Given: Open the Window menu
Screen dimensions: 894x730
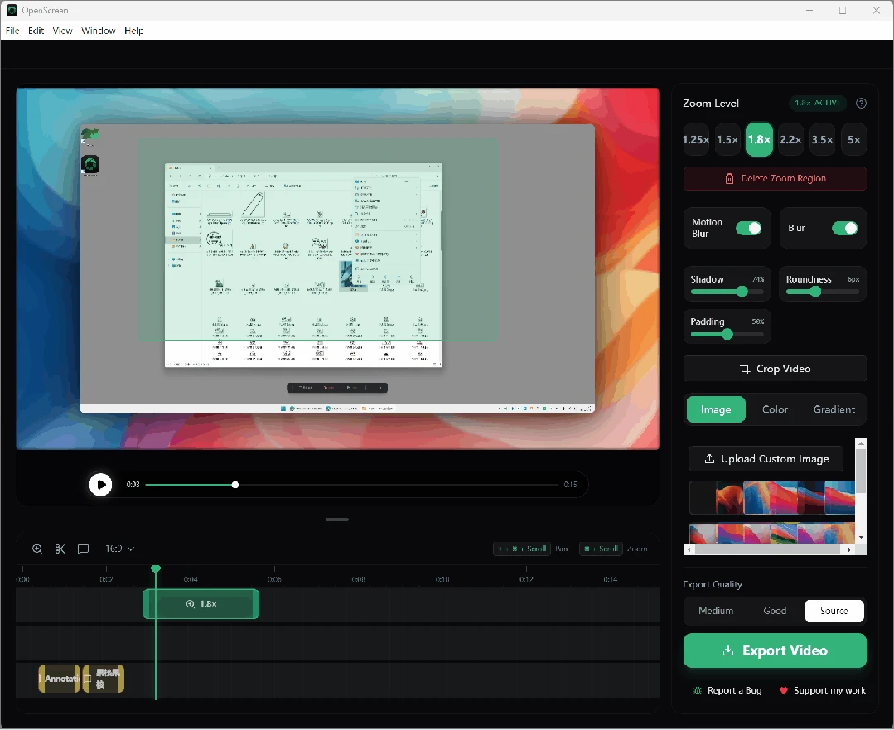Looking at the screenshot, I should pyautogui.click(x=99, y=31).
